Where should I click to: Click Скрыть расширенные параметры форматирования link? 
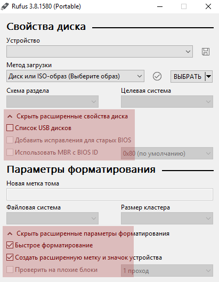[93, 233]
